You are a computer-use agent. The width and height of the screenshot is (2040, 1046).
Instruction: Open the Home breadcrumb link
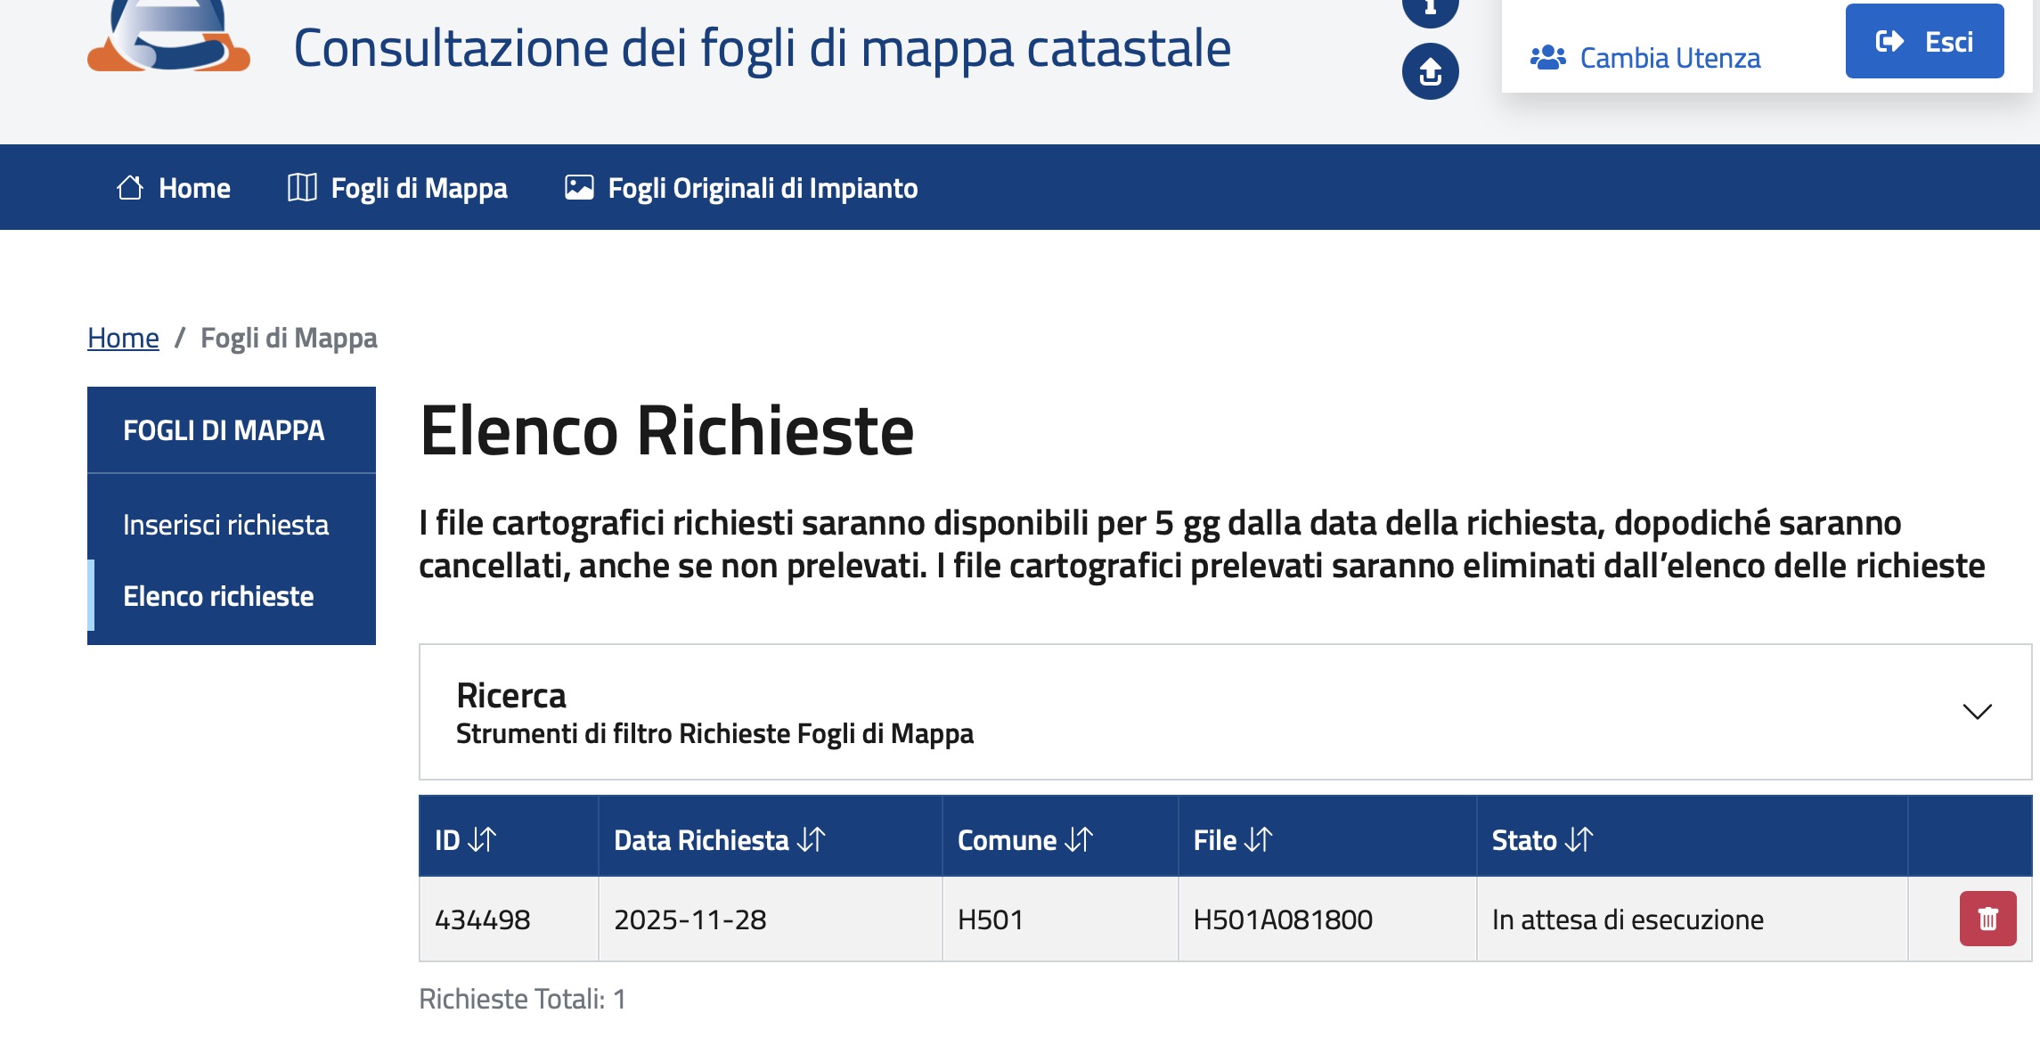point(122,337)
